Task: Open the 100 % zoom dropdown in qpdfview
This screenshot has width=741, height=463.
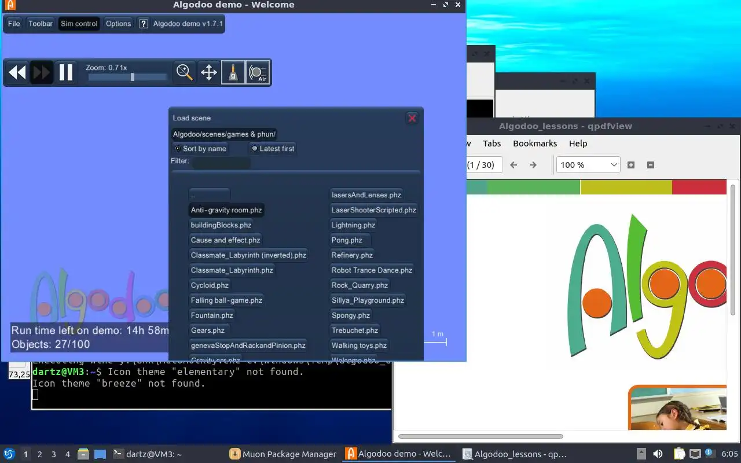Action: (588, 165)
